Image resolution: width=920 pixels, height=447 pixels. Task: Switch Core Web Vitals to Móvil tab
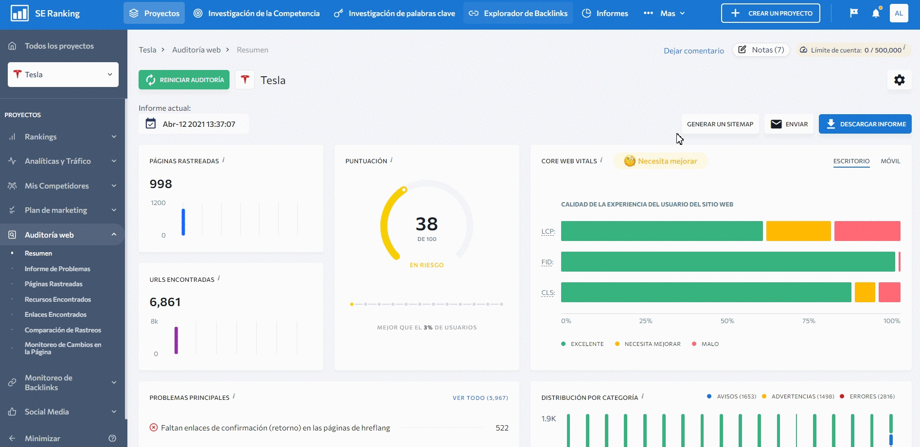tap(890, 161)
